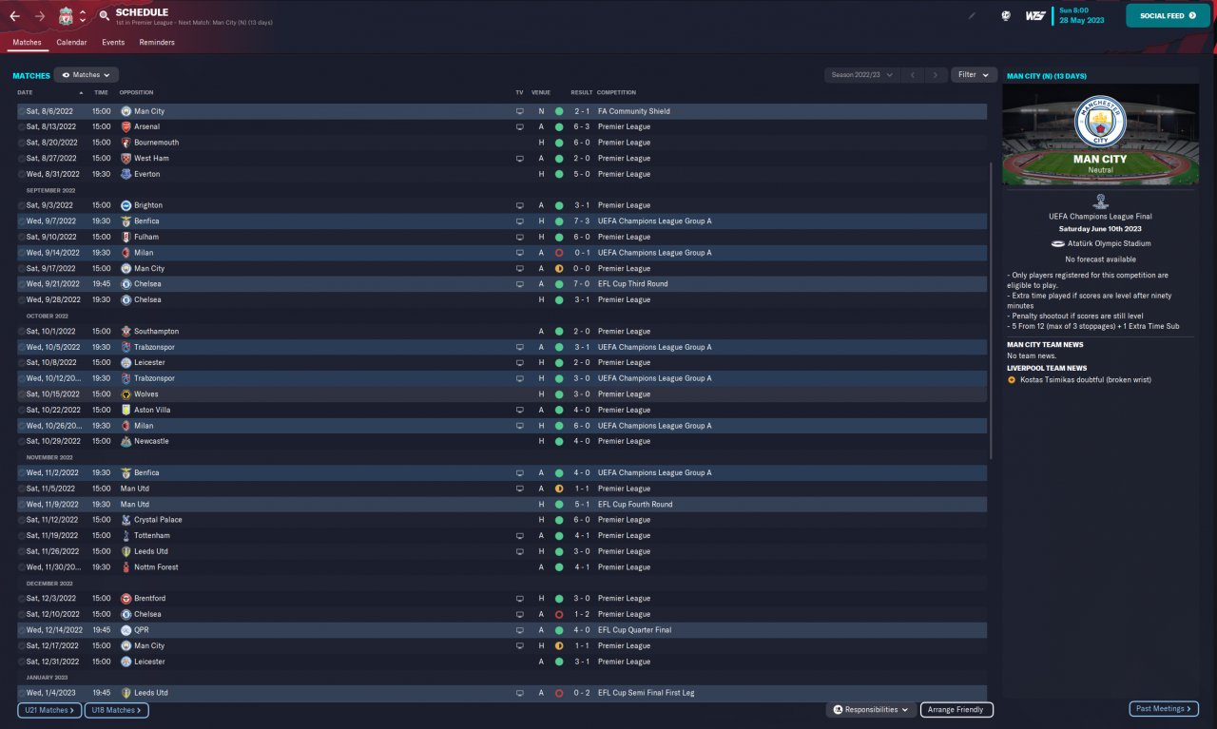Open the globe world icon in top bar

coord(1006,16)
